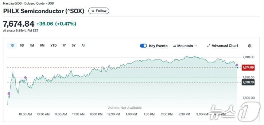The height and width of the screenshot is (125, 264).
Task: Click the purple event marker at chart start
Action: coord(9,93)
